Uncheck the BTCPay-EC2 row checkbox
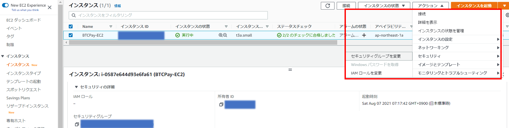The height and width of the screenshot is (128, 509). [x=71, y=35]
